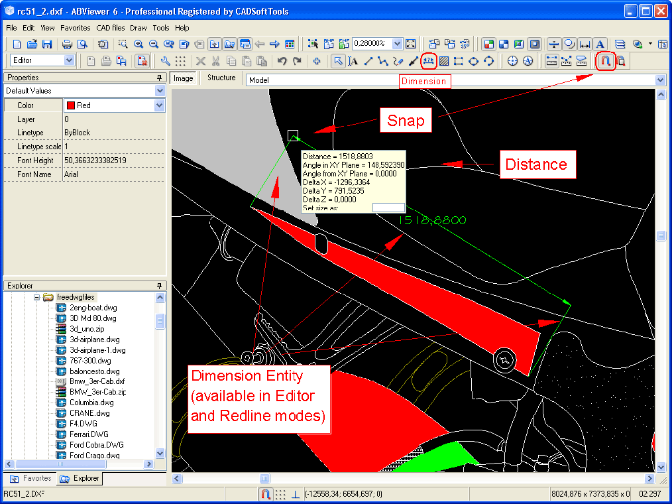This screenshot has width=672, height=504.
Task: Select the arrow Select tool in the draw toolbar
Action: tap(338, 61)
